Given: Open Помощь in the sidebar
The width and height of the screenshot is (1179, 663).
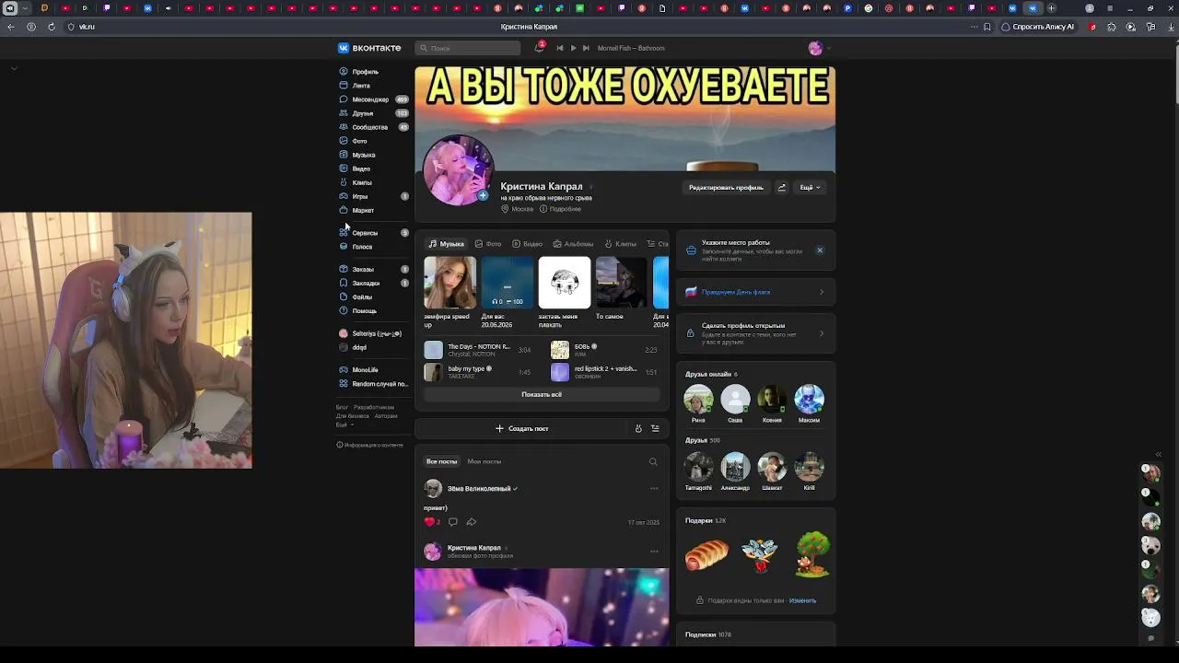Looking at the screenshot, I should pyautogui.click(x=364, y=310).
